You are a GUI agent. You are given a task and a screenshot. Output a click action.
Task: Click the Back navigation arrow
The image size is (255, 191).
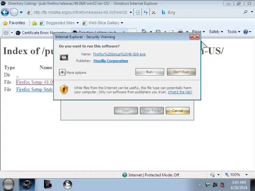(5, 12)
